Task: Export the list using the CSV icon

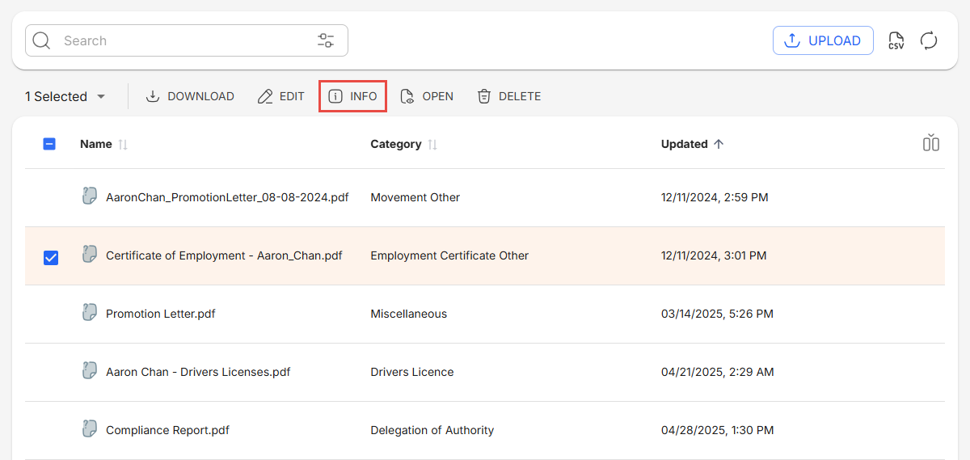Action: point(896,40)
